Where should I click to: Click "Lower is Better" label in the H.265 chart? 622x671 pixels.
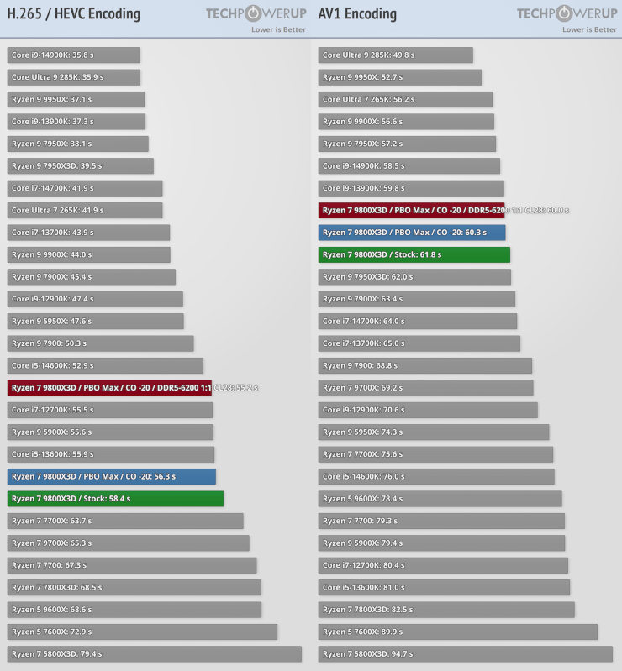coord(278,29)
